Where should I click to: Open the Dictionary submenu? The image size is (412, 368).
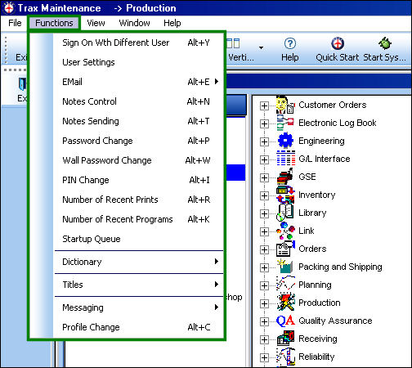139,262
